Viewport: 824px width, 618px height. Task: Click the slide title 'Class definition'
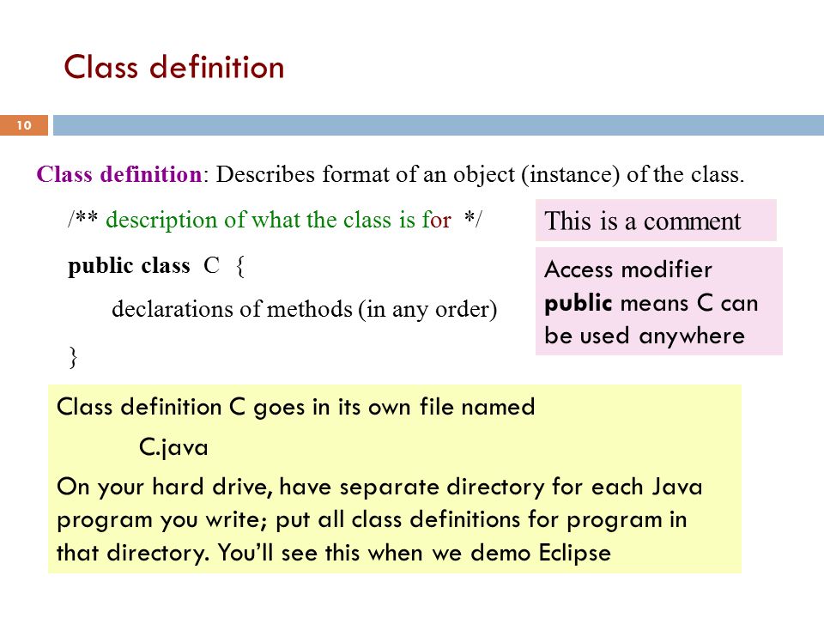point(174,67)
